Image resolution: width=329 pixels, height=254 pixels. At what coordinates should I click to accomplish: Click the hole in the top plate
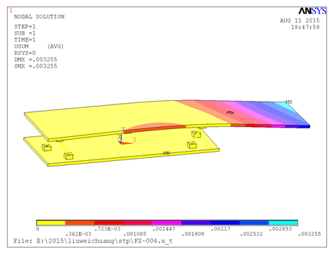click(230, 113)
